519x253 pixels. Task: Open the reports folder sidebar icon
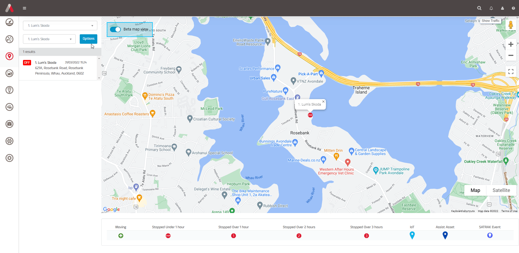9,73
